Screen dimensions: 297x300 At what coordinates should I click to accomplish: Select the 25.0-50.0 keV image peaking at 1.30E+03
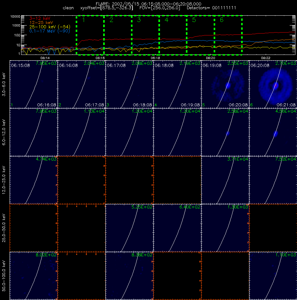tap(225, 228)
